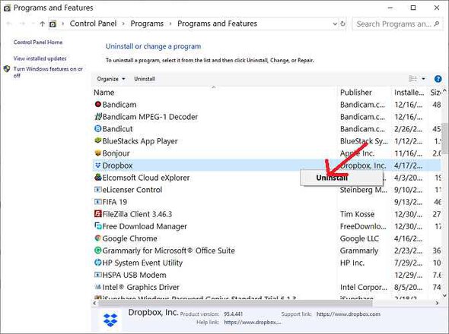Screen dimensions: 449x334
Task: Click the Dropbox icon in the list
Action: (98, 165)
